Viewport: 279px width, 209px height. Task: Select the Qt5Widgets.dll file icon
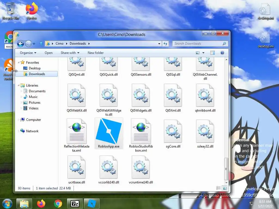[141, 95]
